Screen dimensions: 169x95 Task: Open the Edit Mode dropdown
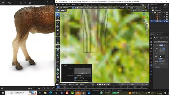(x=66, y=8)
